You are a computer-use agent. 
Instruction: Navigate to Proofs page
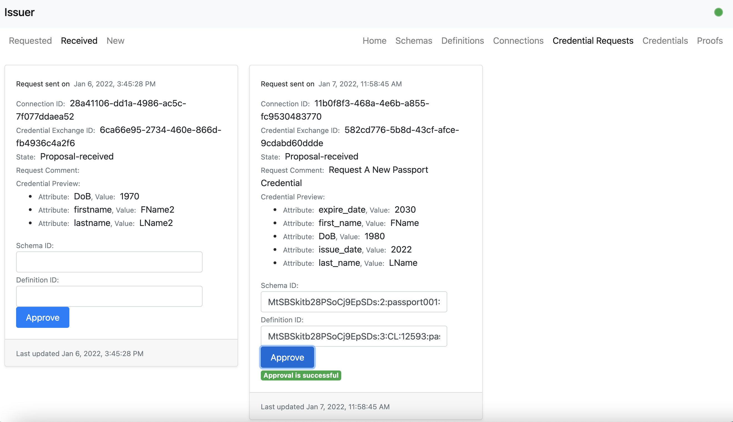[709, 41]
